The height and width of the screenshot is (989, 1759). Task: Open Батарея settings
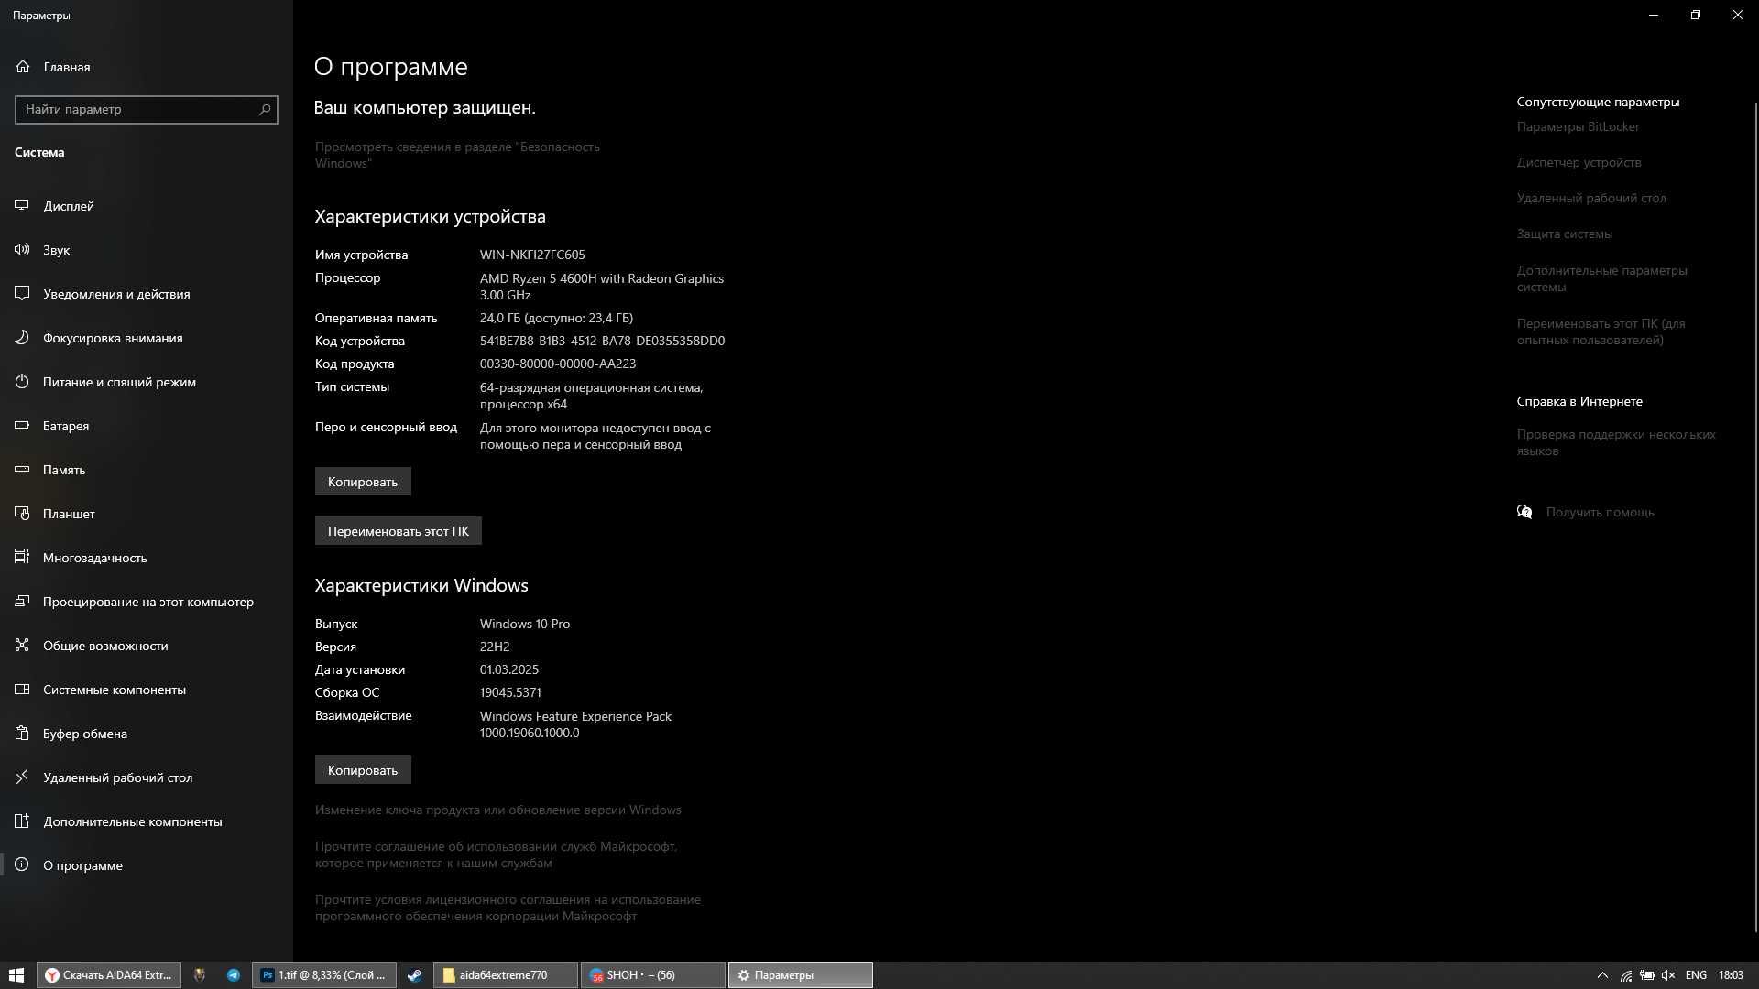[x=147, y=426]
